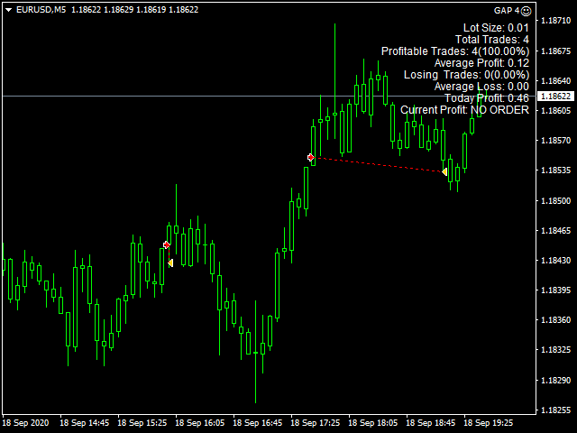Viewport: 577px width, 433px height.
Task: Click the red entry arrow near 15:25
Action: pyautogui.click(x=167, y=244)
